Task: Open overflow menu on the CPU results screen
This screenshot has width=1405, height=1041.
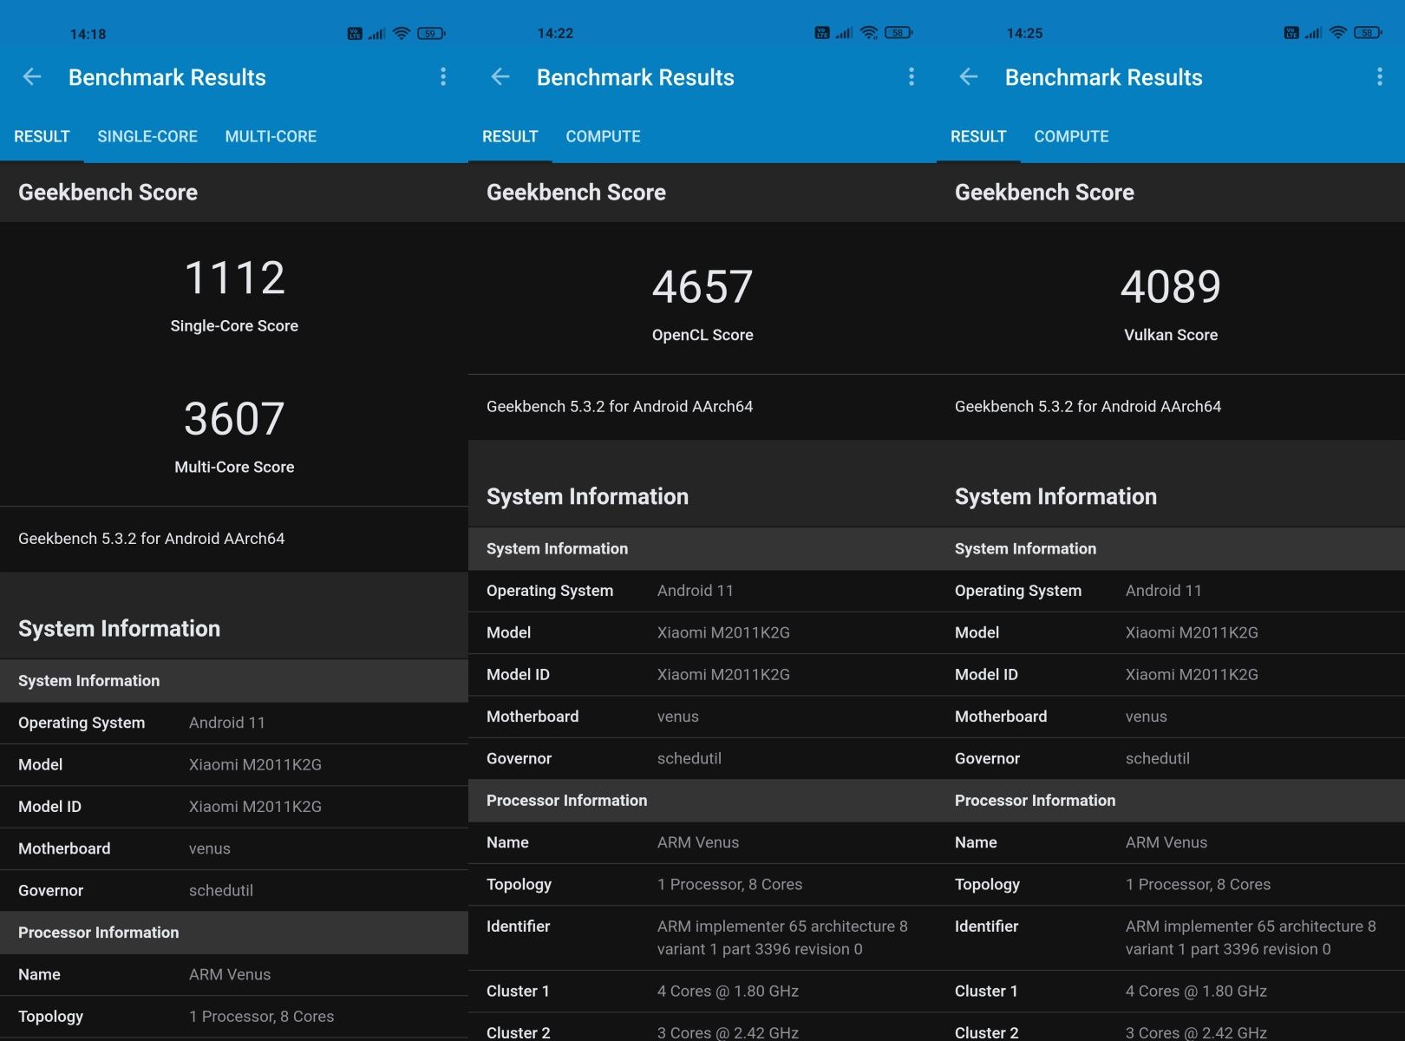Action: click(443, 77)
